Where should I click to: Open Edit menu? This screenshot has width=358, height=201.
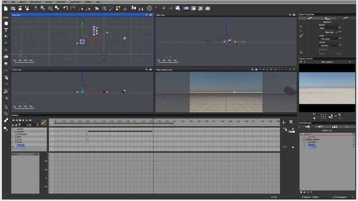pos(13,2)
